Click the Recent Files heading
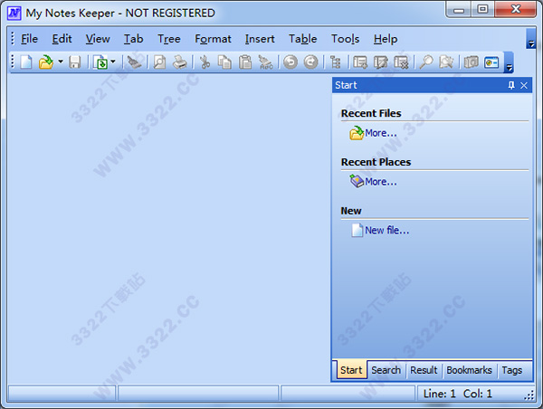This screenshot has width=543, height=409. pyautogui.click(x=371, y=113)
